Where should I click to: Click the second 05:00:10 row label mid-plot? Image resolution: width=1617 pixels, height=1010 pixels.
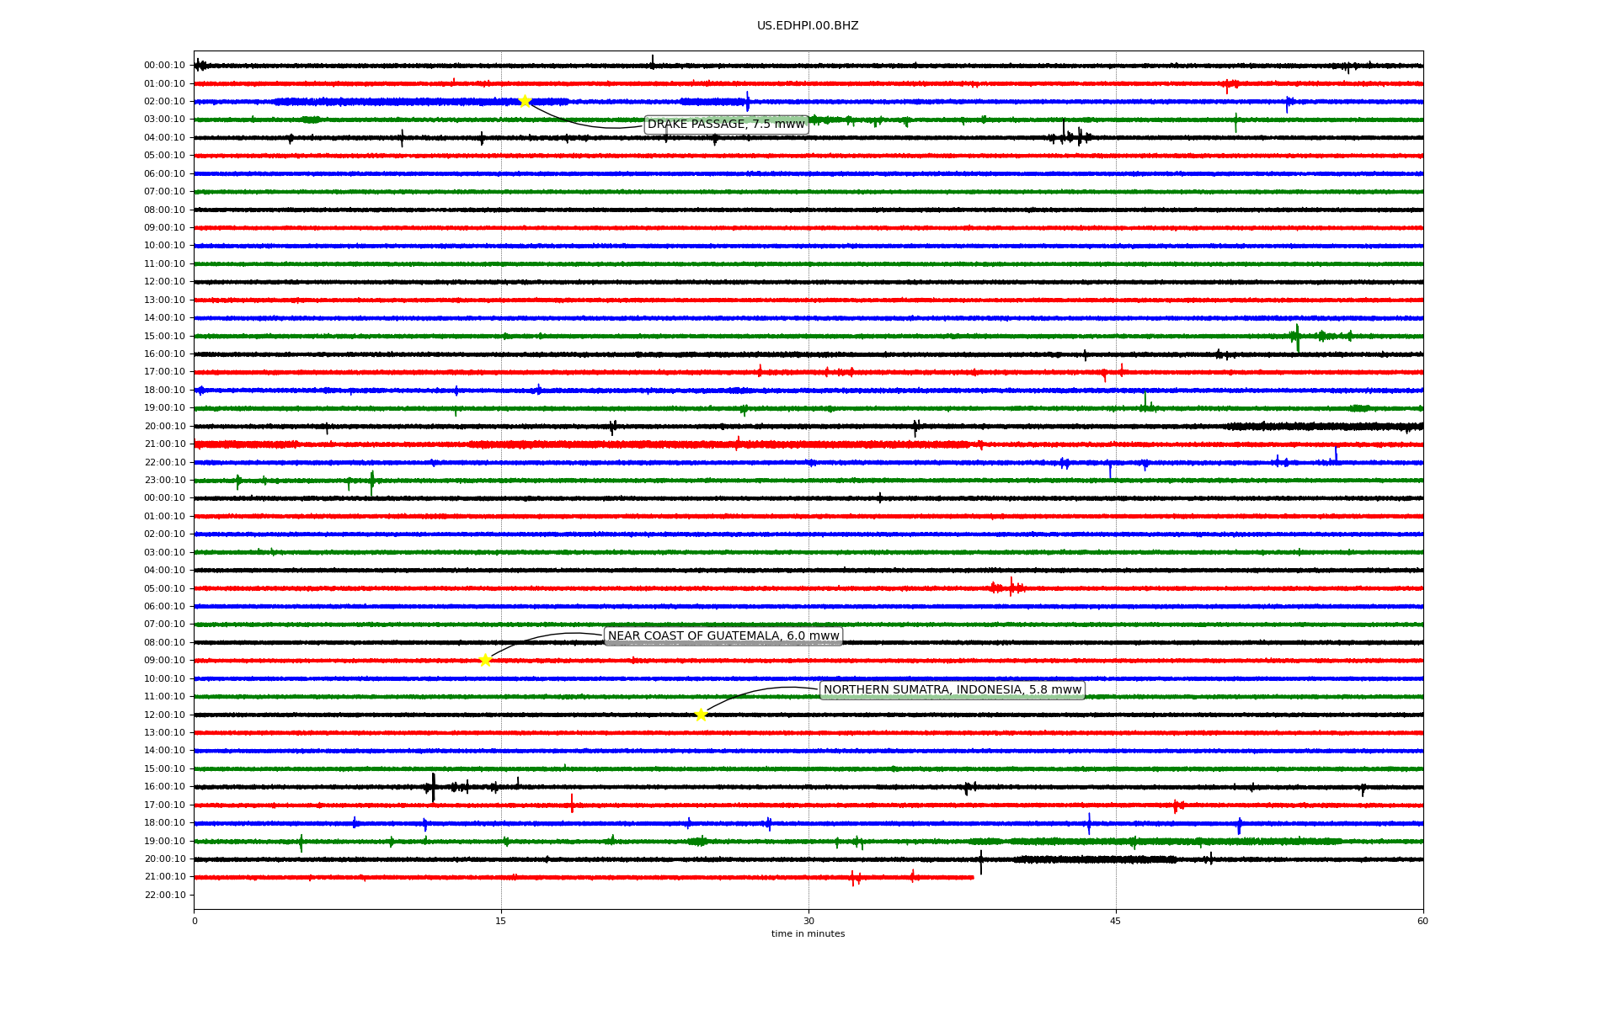(x=164, y=589)
